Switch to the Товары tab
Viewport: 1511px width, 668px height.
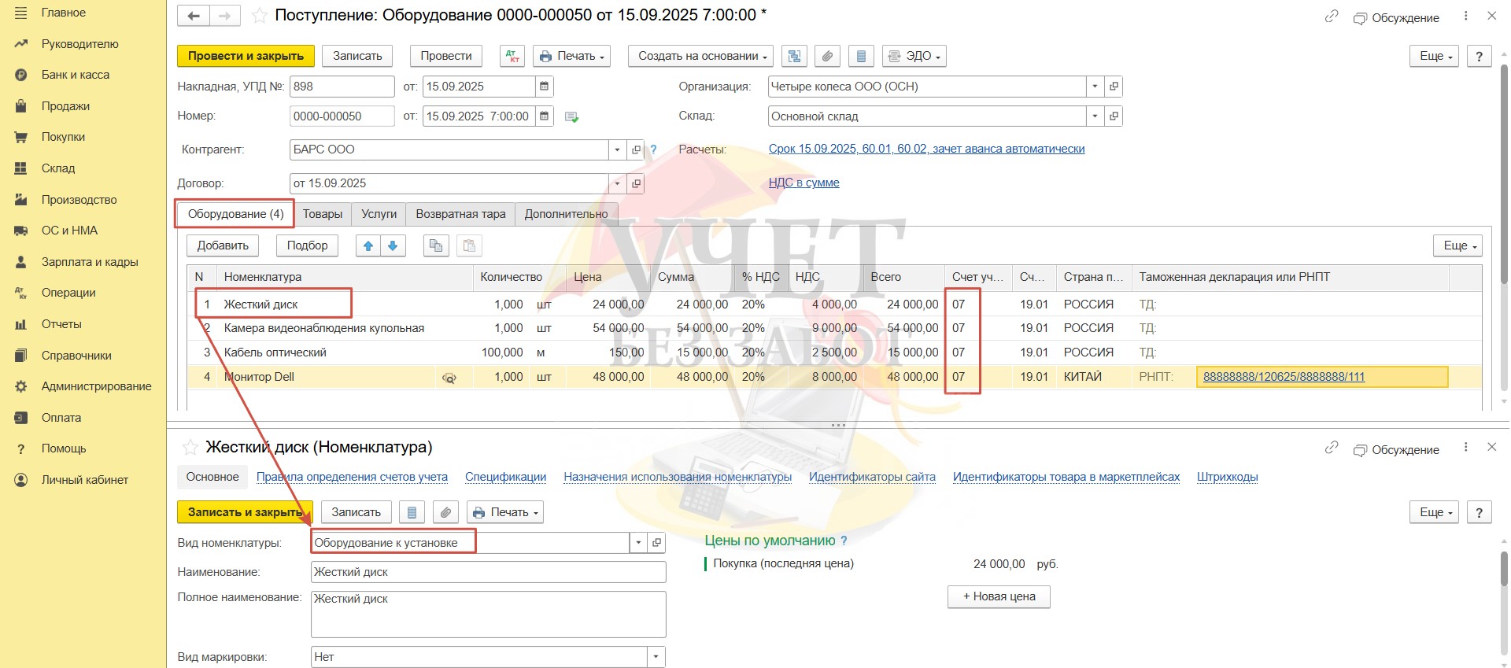coord(323,214)
